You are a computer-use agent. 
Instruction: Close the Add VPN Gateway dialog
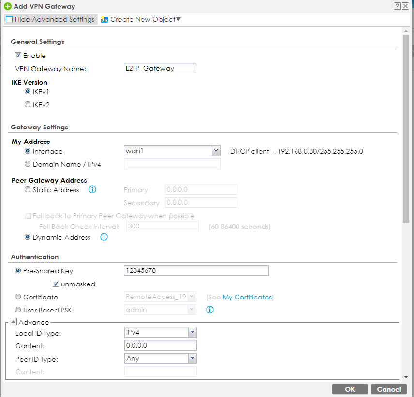pyautogui.click(x=407, y=6)
